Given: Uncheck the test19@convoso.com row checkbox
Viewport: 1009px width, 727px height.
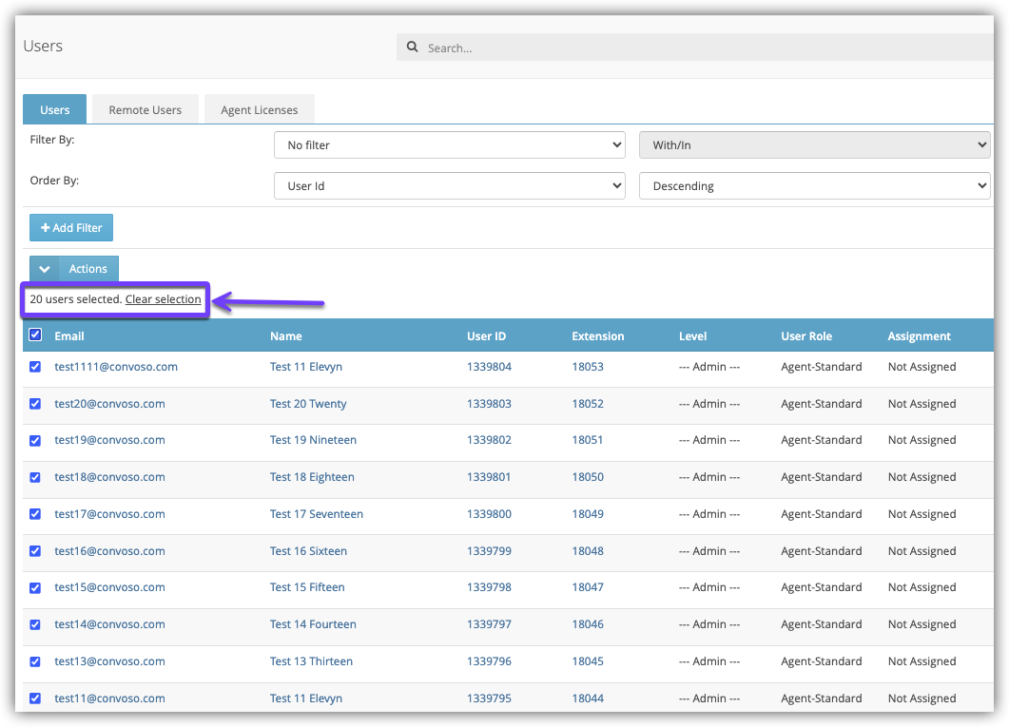Looking at the screenshot, I should [x=35, y=440].
